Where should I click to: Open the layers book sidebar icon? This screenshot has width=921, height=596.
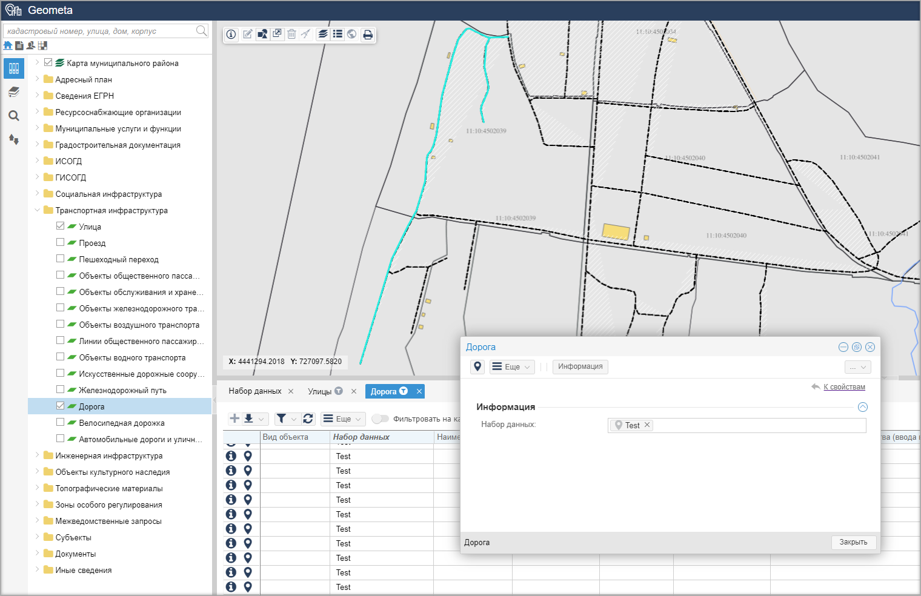coord(14,92)
